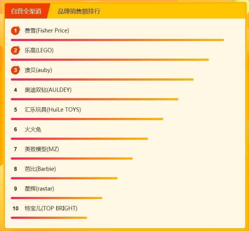Viewport: 249px width, 231px height.
Task: Open 奥迪双钻(AULDEY) brand entry
Action: [48, 90]
